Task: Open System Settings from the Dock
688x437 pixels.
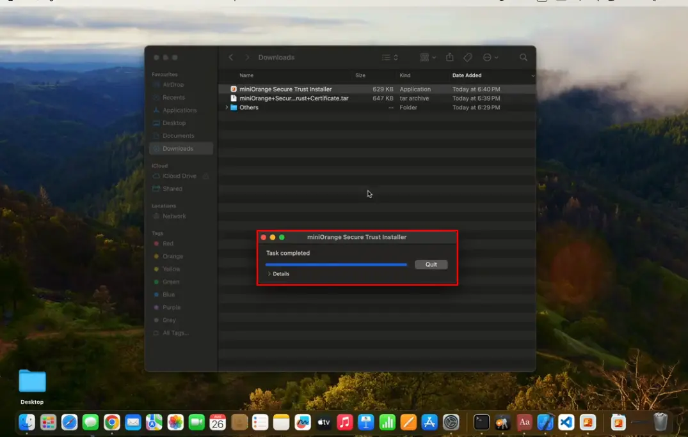Action: click(451, 422)
